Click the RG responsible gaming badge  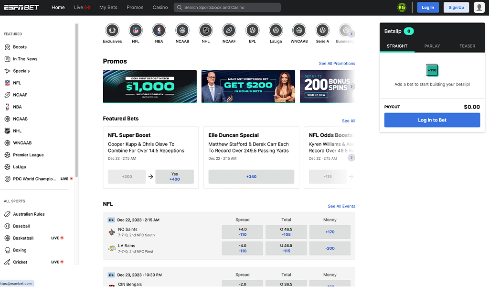point(402,8)
